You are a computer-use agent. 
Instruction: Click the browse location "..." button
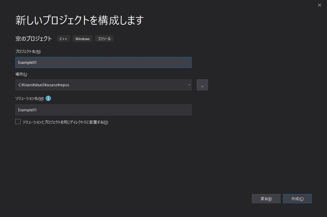pyautogui.click(x=202, y=85)
